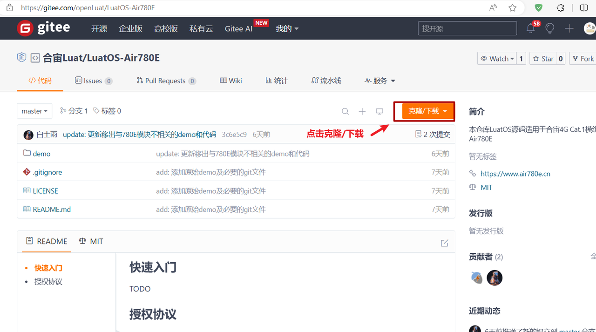
Task: Open the LICENSE file
Action: tap(46, 191)
